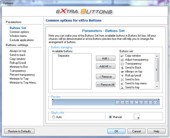Click the < Remove button
Viewport: 170px width, 138px height.
tap(106, 77)
